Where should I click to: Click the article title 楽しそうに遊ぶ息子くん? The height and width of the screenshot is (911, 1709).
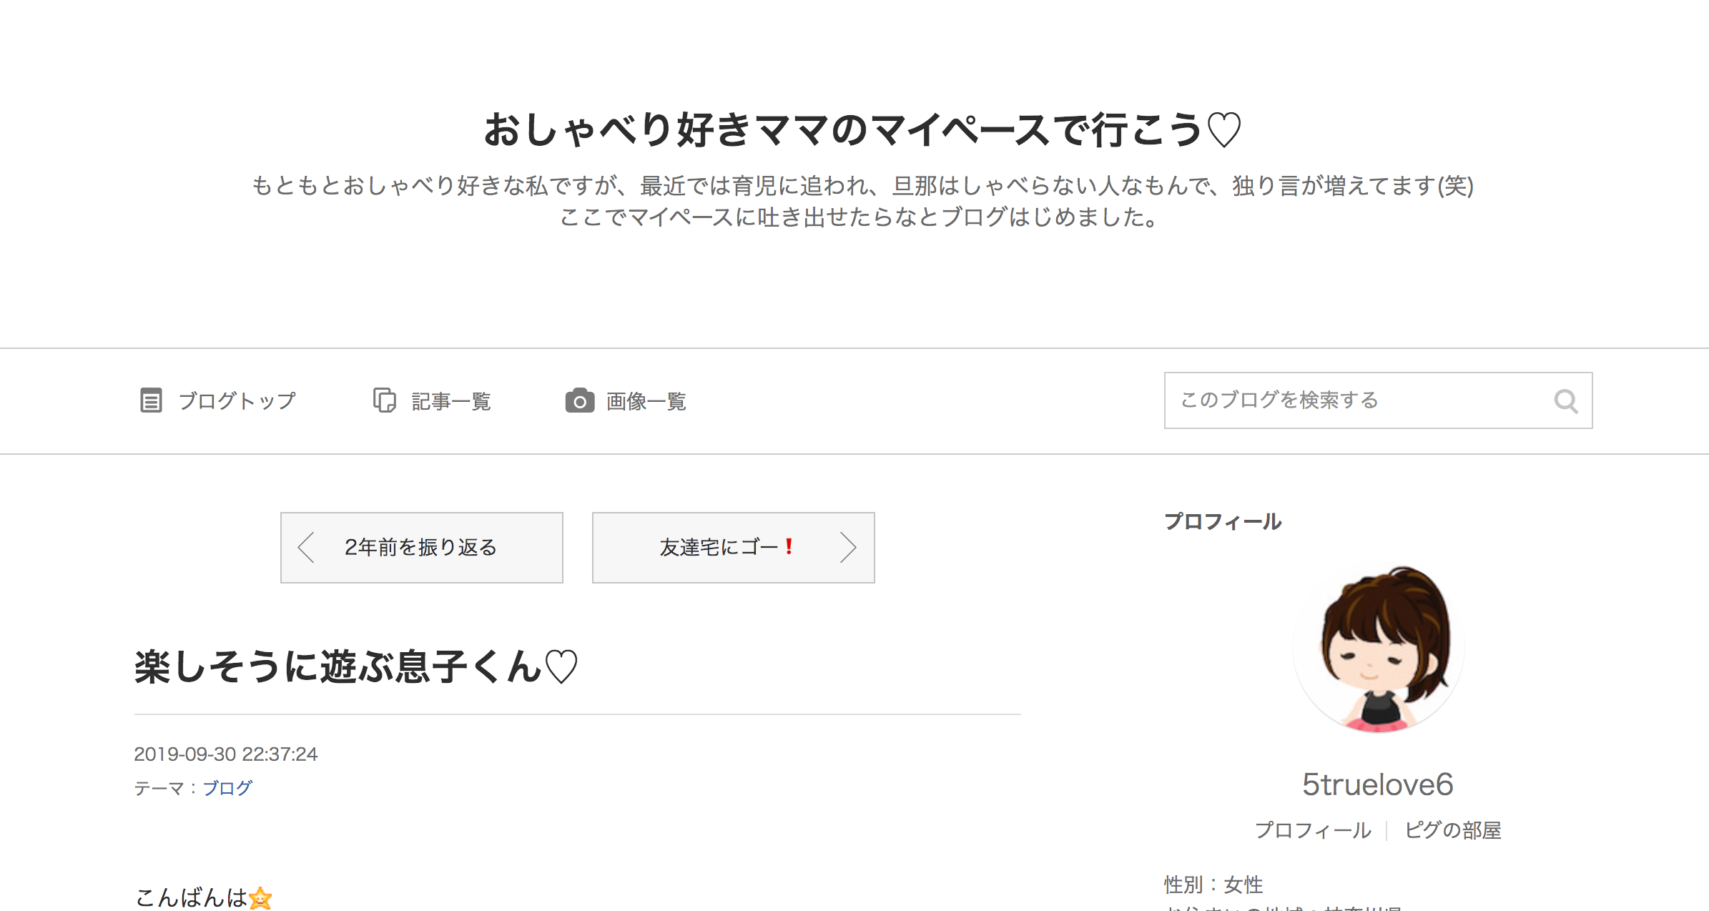click(356, 666)
